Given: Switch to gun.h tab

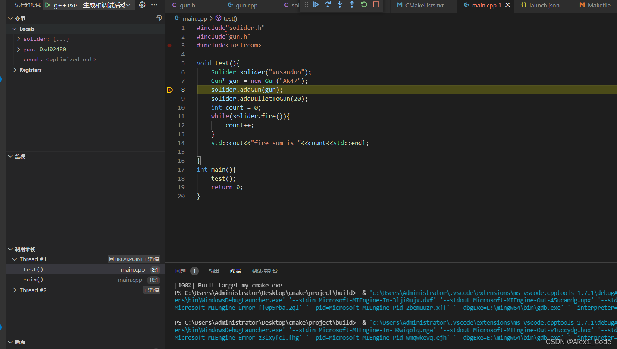Looking at the screenshot, I should (193, 6).
